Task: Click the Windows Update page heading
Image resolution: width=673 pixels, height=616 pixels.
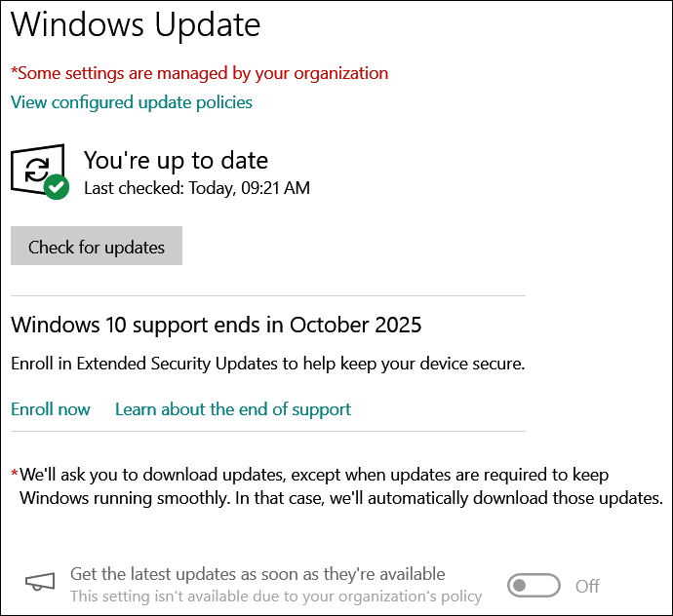Action: pyautogui.click(x=136, y=24)
